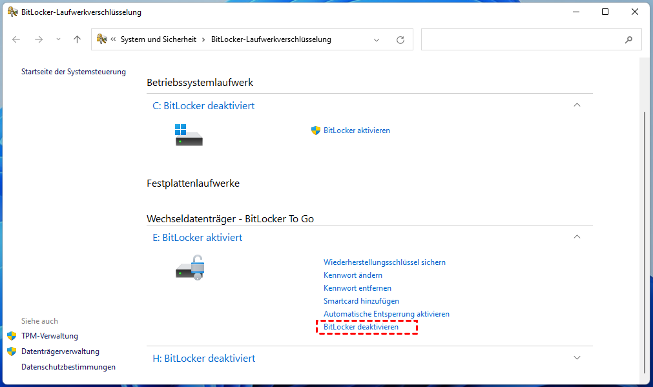Click the shield icon next to TPM-Verwaltung
The height and width of the screenshot is (387, 653).
click(12, 336)
